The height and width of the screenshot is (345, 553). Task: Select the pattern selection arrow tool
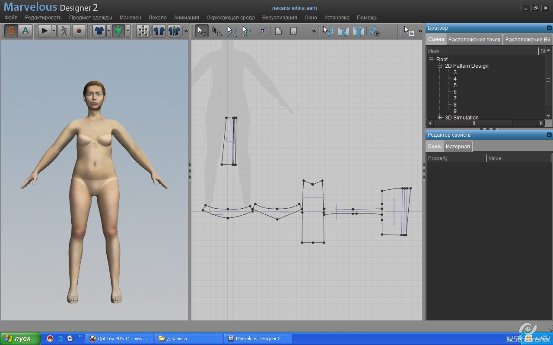[x=202, y=31]
